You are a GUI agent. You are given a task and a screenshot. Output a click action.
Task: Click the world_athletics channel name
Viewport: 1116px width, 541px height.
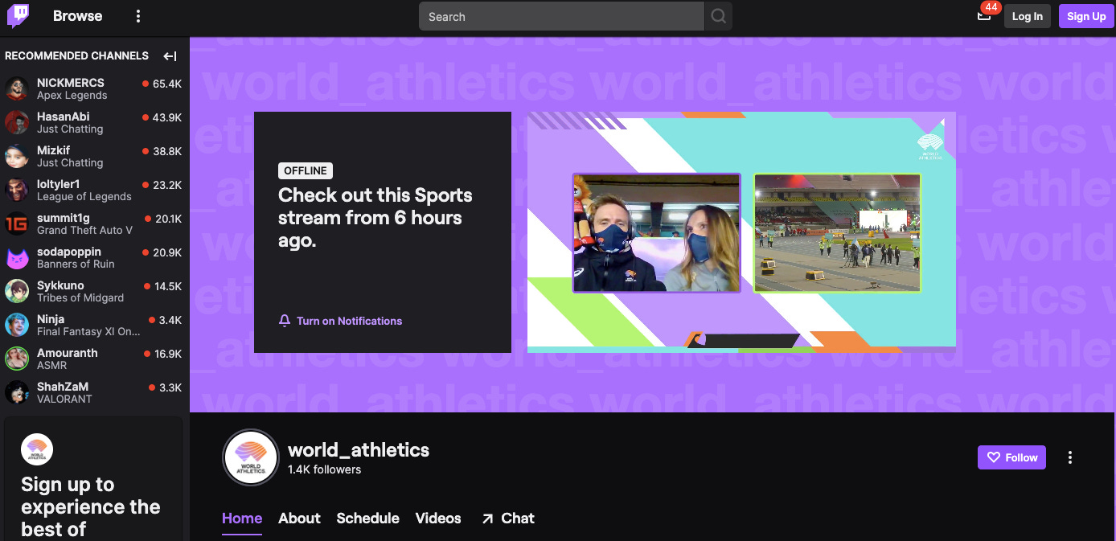359,450
